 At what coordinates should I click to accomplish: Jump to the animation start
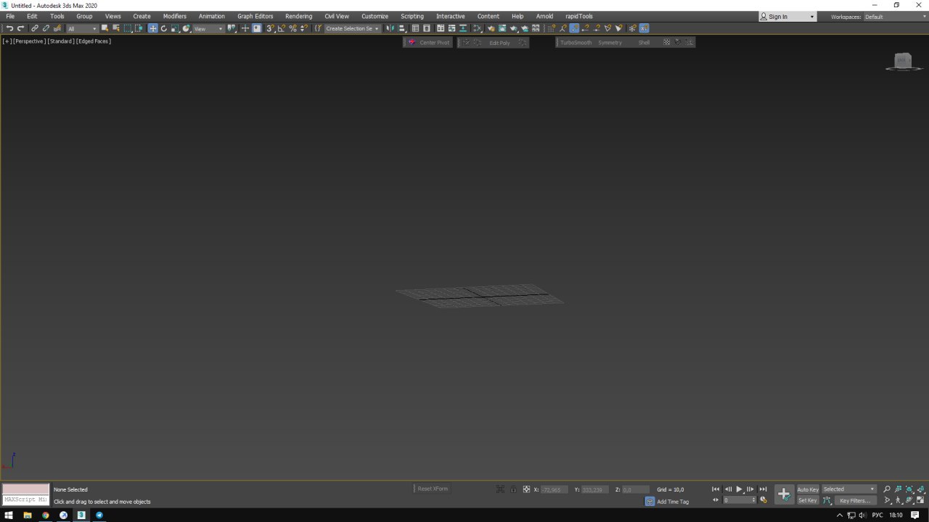pos(716,489)
